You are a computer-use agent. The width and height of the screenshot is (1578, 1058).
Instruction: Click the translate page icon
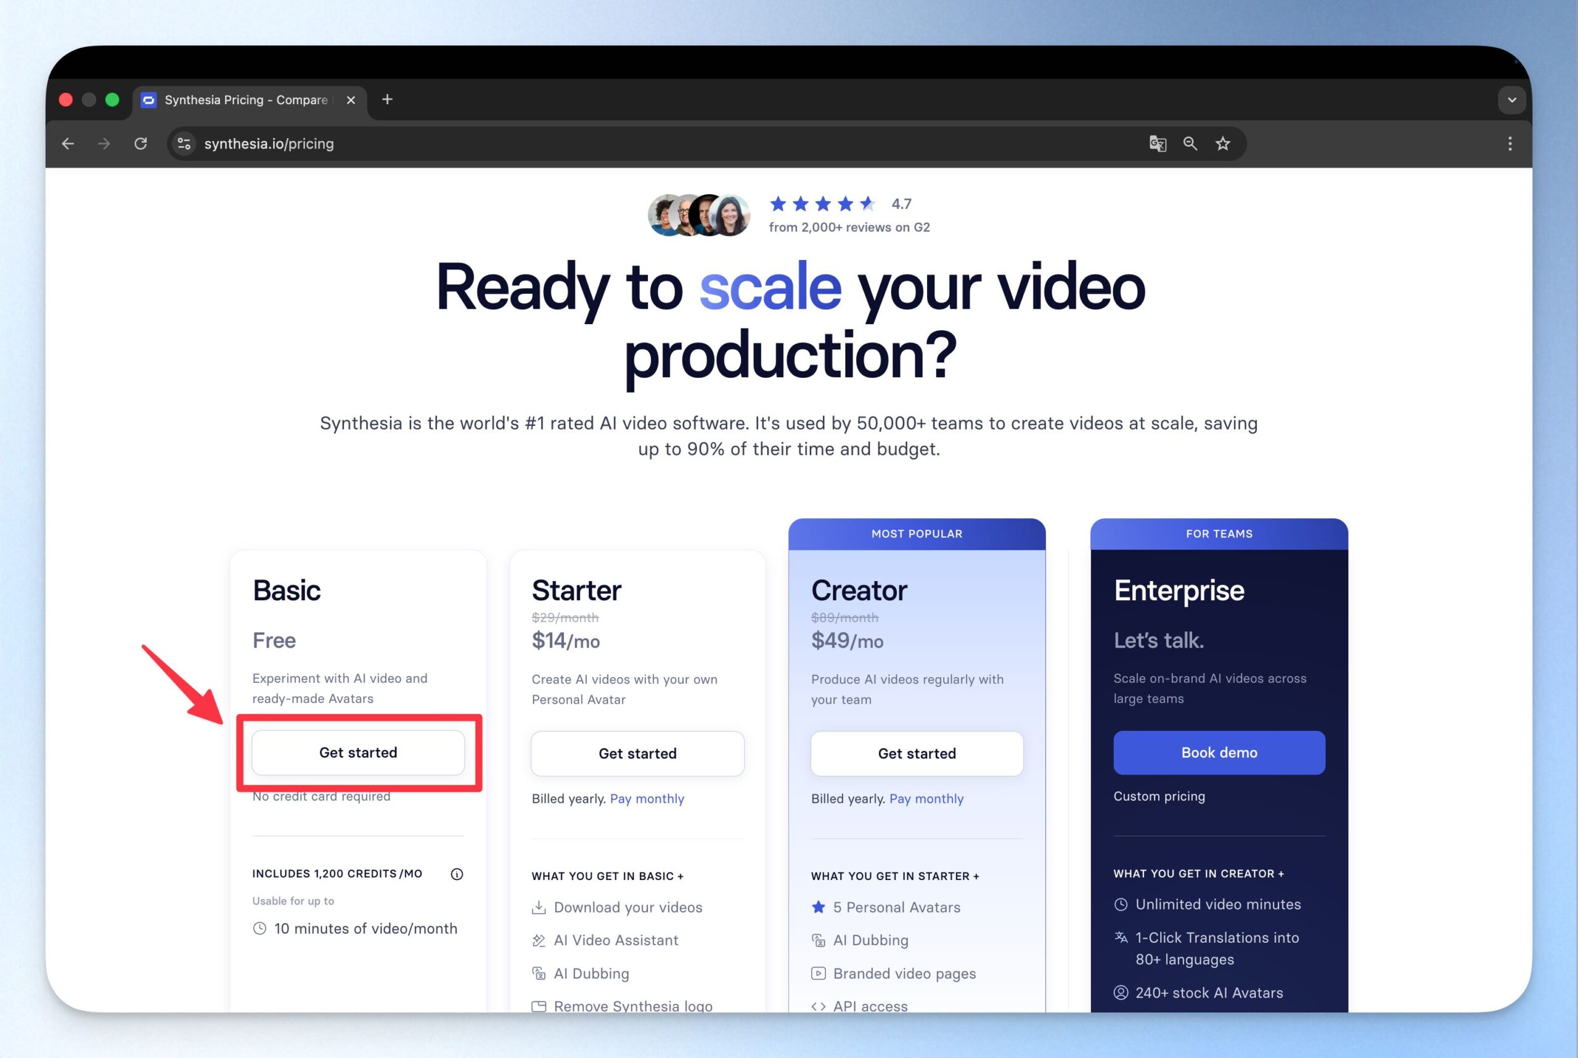[x=1158, y=144]
